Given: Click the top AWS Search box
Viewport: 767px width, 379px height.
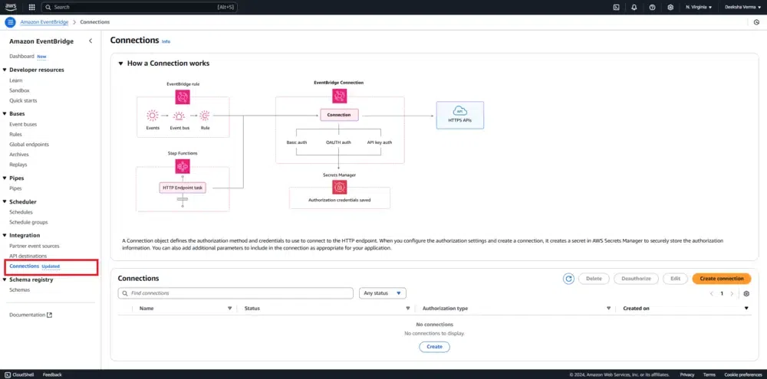Looking at the screenshot, I should [140, 8].
